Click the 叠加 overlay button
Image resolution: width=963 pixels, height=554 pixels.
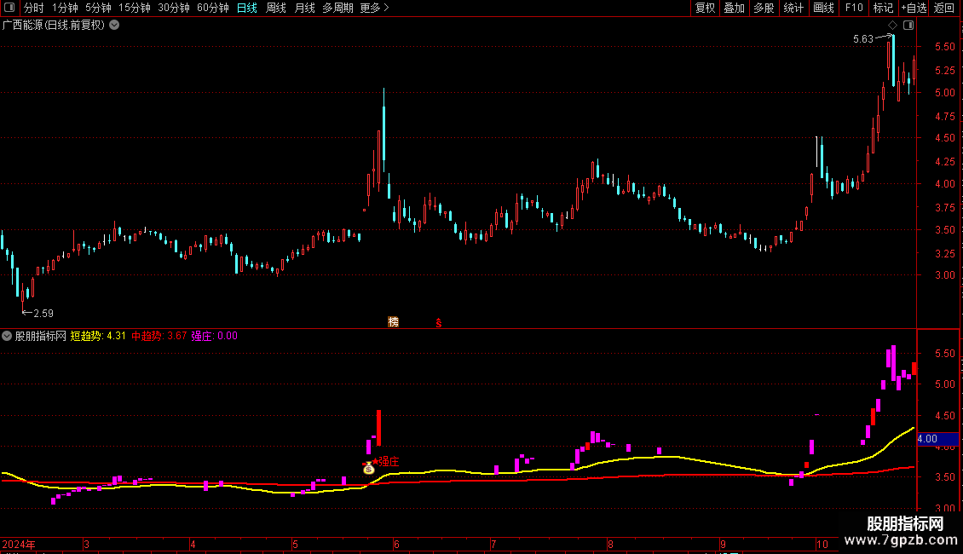(735, 8)
